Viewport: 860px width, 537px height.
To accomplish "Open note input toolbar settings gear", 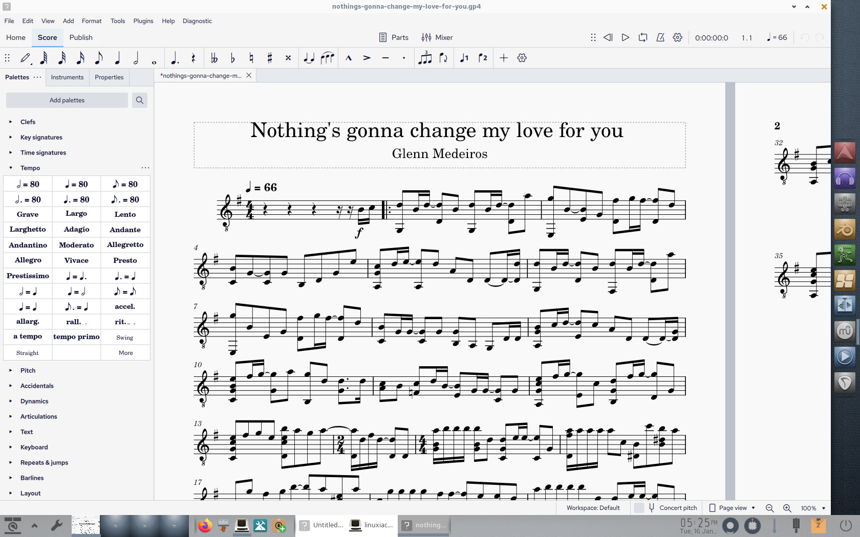I will 522,58.
